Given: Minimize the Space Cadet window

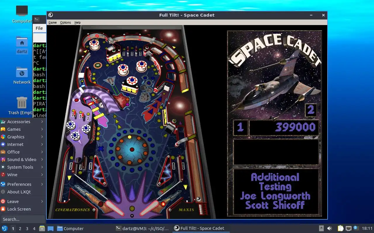Looking at the screenshot, I should point(311,15).
